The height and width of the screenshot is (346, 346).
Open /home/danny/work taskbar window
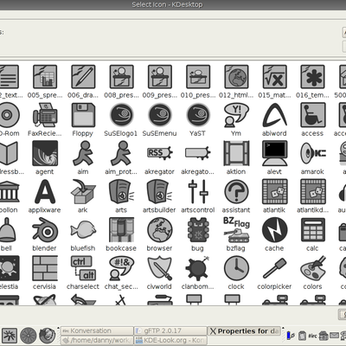click(x=97, y=340)
